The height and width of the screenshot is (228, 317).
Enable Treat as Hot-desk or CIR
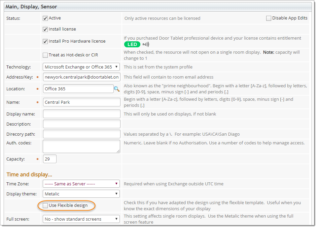(x=45, y=55)
